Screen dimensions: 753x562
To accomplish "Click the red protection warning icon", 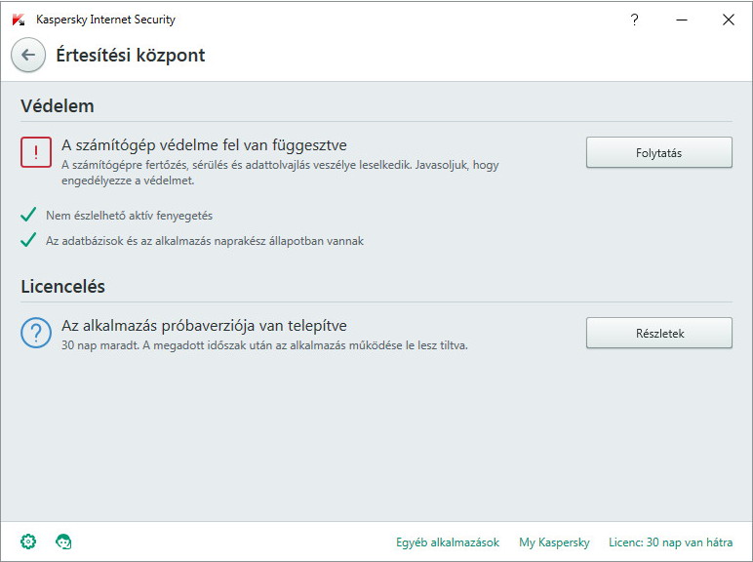I will pyautogui.click(x=36, y=152).
